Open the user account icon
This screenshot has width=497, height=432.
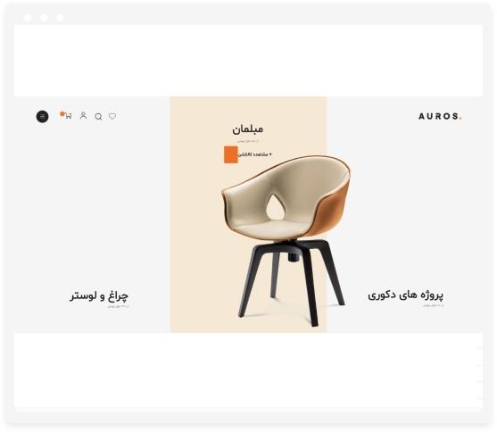click(83, 115)
